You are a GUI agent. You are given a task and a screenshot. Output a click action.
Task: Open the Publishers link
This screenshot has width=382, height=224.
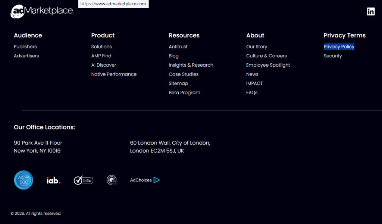pos(25,47)
